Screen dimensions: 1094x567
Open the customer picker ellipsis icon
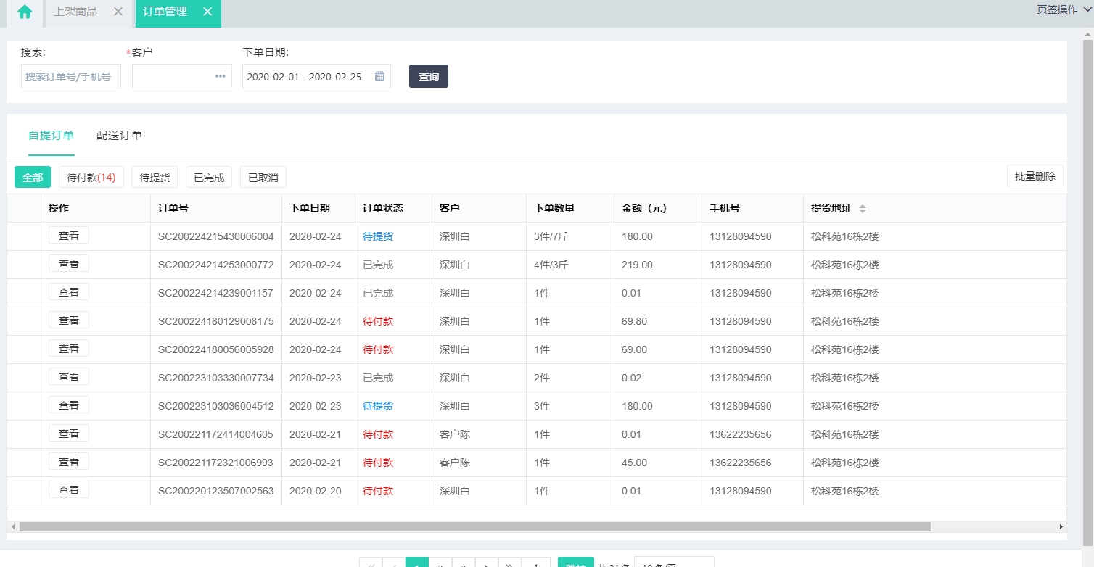pos(220,76)
